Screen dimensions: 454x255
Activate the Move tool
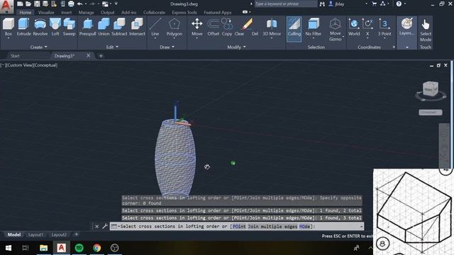coord(197,27)
